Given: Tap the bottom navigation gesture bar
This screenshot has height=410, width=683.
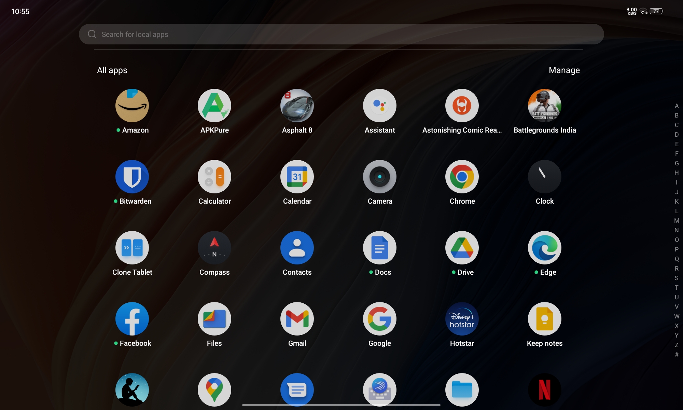Looking at the screenshot, I should pyautogui.click(x=341, y=405).
